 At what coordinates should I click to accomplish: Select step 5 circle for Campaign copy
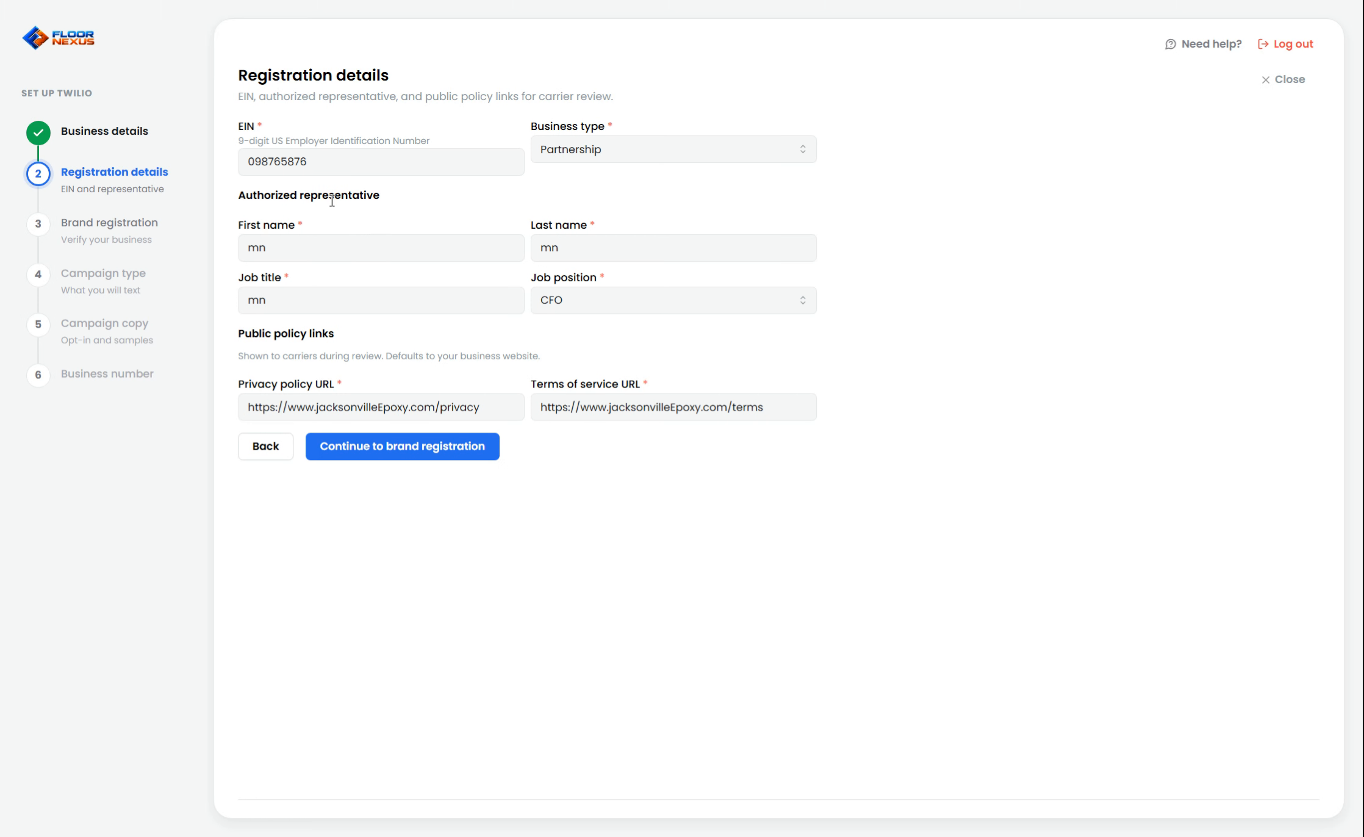(38, 325)
